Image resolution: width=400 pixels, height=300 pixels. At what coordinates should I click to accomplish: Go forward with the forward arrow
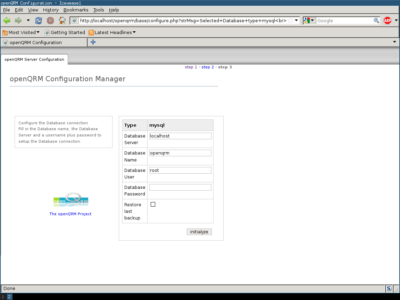click(x=18, y=20)
